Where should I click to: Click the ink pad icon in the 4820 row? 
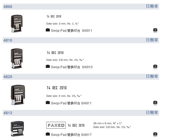tap(48, 102)
